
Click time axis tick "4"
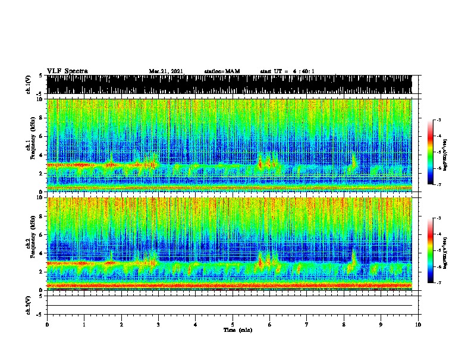point(195,325)
